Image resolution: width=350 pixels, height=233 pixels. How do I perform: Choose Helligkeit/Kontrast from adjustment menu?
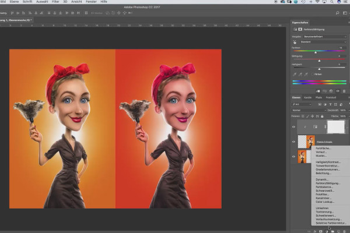[328, 162]
